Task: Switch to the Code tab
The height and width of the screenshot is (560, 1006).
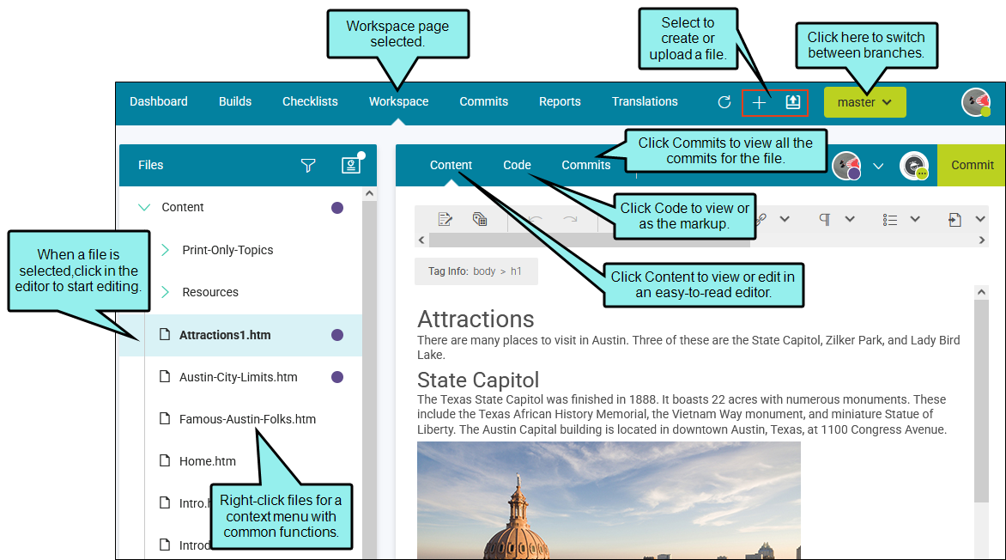Action: pos(517,165)
